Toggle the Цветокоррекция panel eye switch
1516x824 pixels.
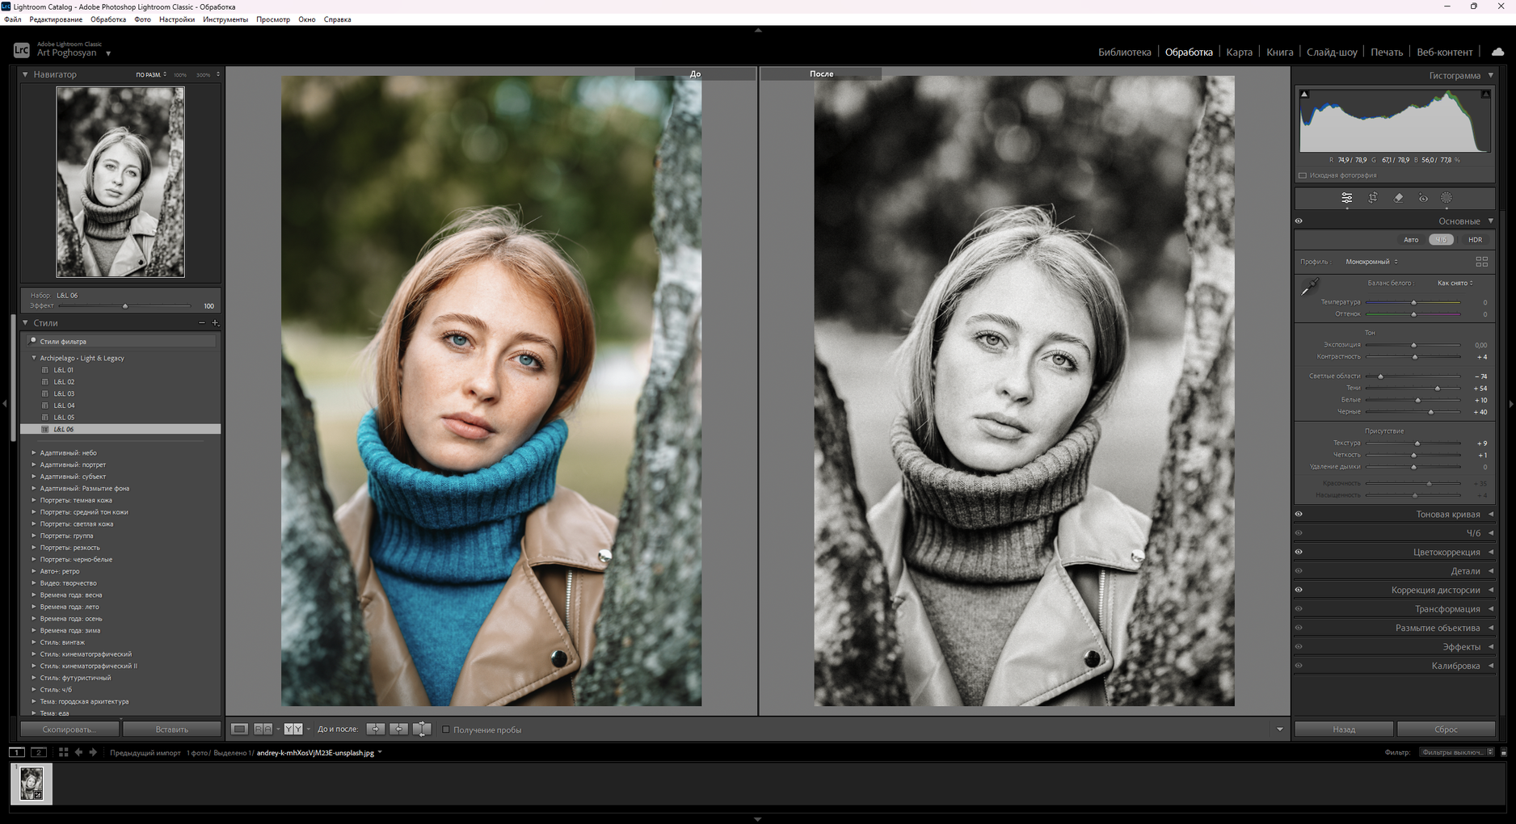(x=1299, y=553)
